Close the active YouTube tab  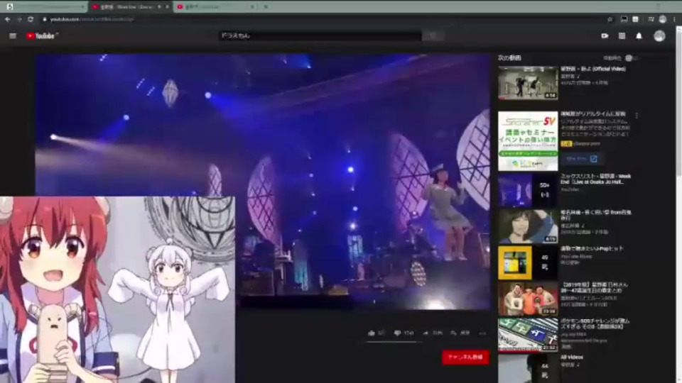[167, 6]
